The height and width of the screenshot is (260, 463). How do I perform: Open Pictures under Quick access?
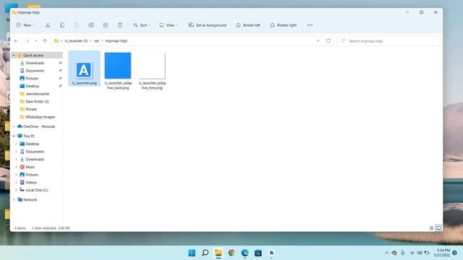pos(32,79)
